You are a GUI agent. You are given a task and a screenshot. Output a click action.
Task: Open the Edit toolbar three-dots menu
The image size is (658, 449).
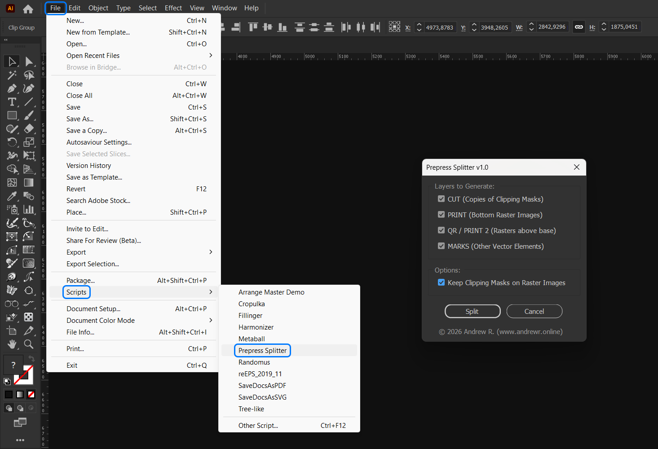20,440
